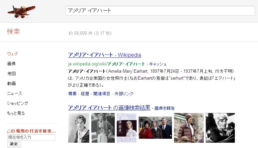This screenshot has width=258, height=148.
Task: Switch to 地図 search category
Action: pos(12,73)
